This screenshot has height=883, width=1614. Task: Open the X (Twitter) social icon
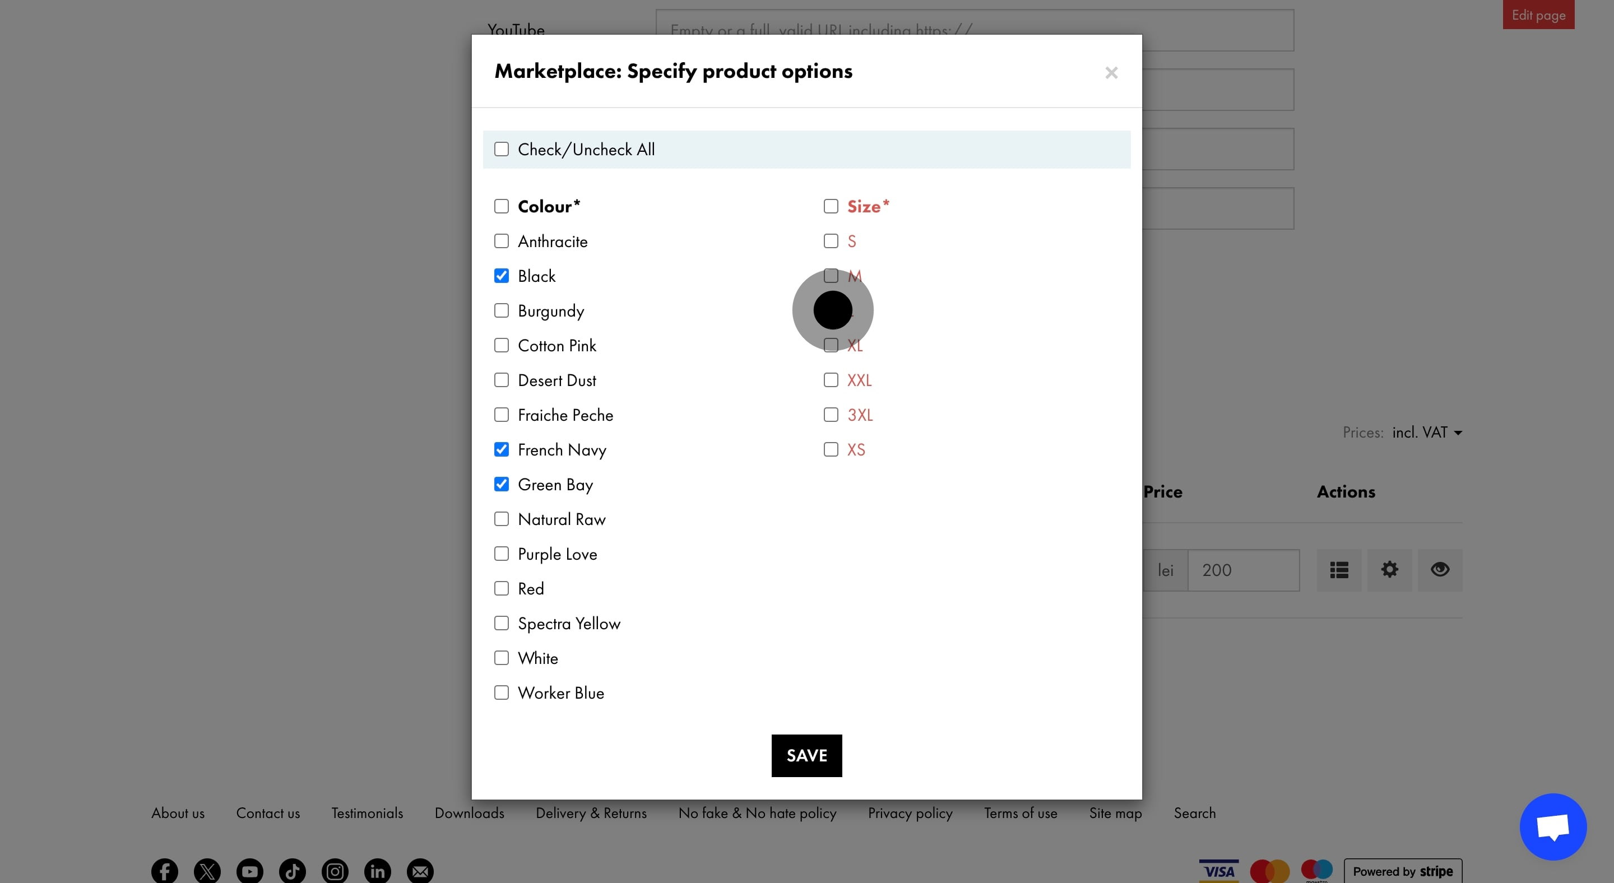pos(207,871)
